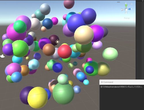Screen dimensions: 144x110
Task: Select the red sphere in the scene
Action: (x=65, y=51)
